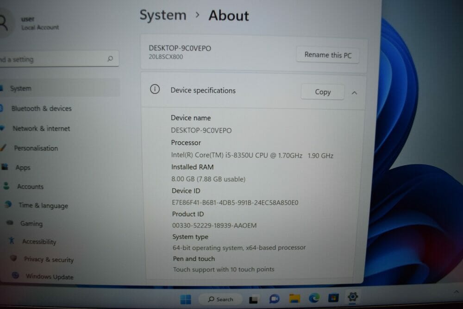Open the Windows Start menu
This screenshot has width=463, height=309.
(186, 299)
